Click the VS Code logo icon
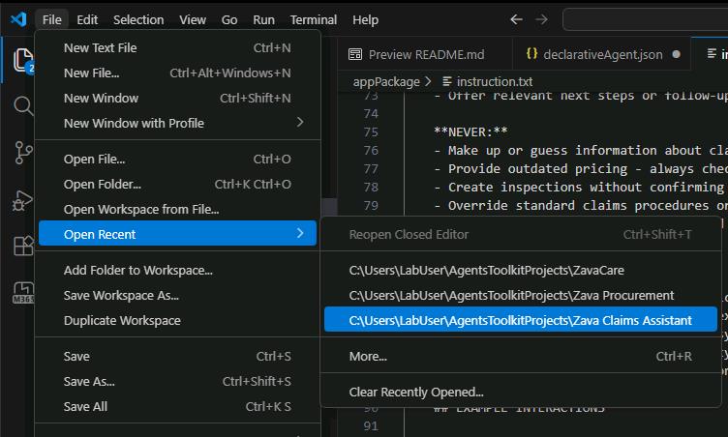The width and height of the screenshot is (728, 437). tap(18, 19)
